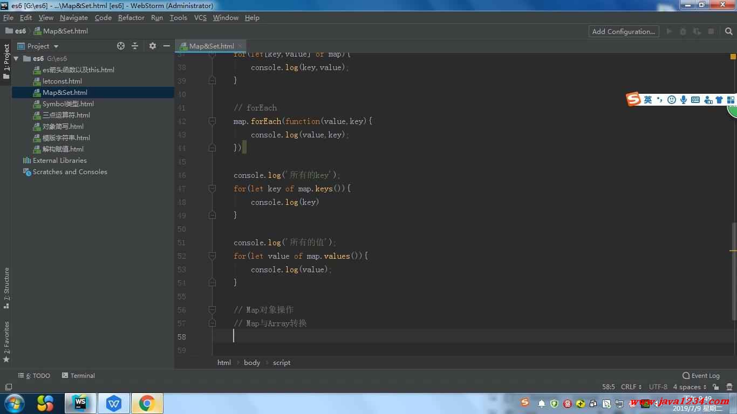Collapse the es6 root folder
The width and height of the screenshot is (737, 414).
(x=16, y=58)
